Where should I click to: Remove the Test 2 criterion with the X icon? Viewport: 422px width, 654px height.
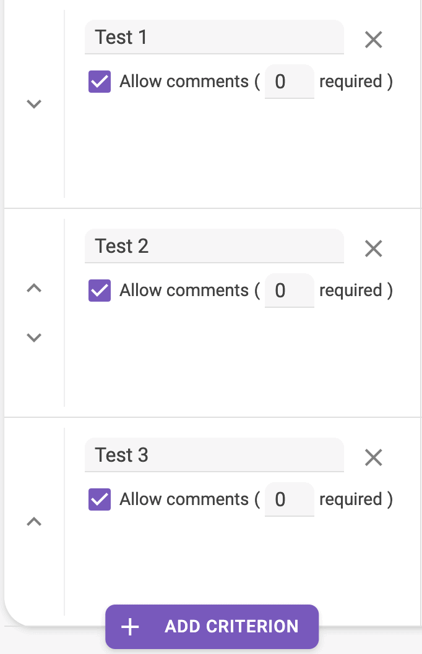373,248
